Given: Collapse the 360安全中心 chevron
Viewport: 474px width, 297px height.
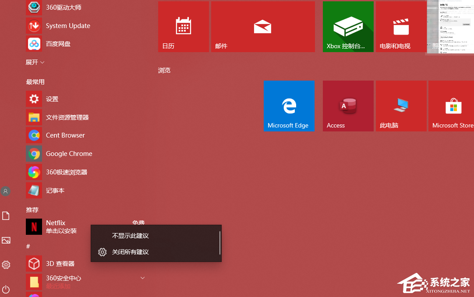Looking at the screenshot, I should (x=142, y=278).
